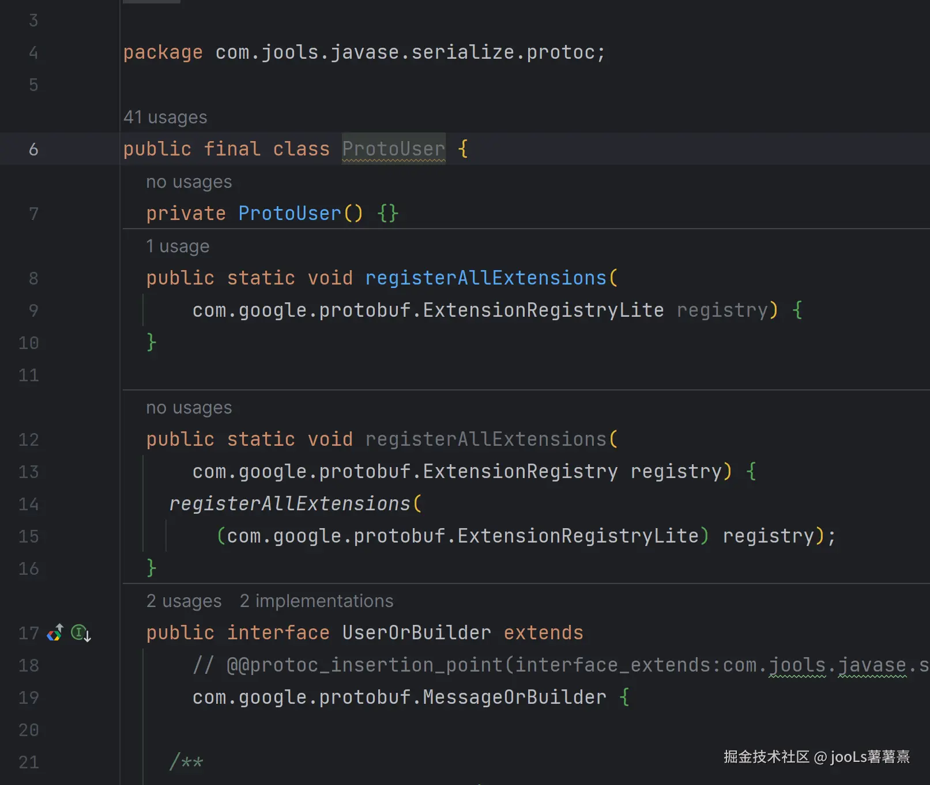Click the italic registerAllExtensions call
Image resolution: width=930 pixels, height=785 pixels.
pyautogui.click(x=289, y=504)
